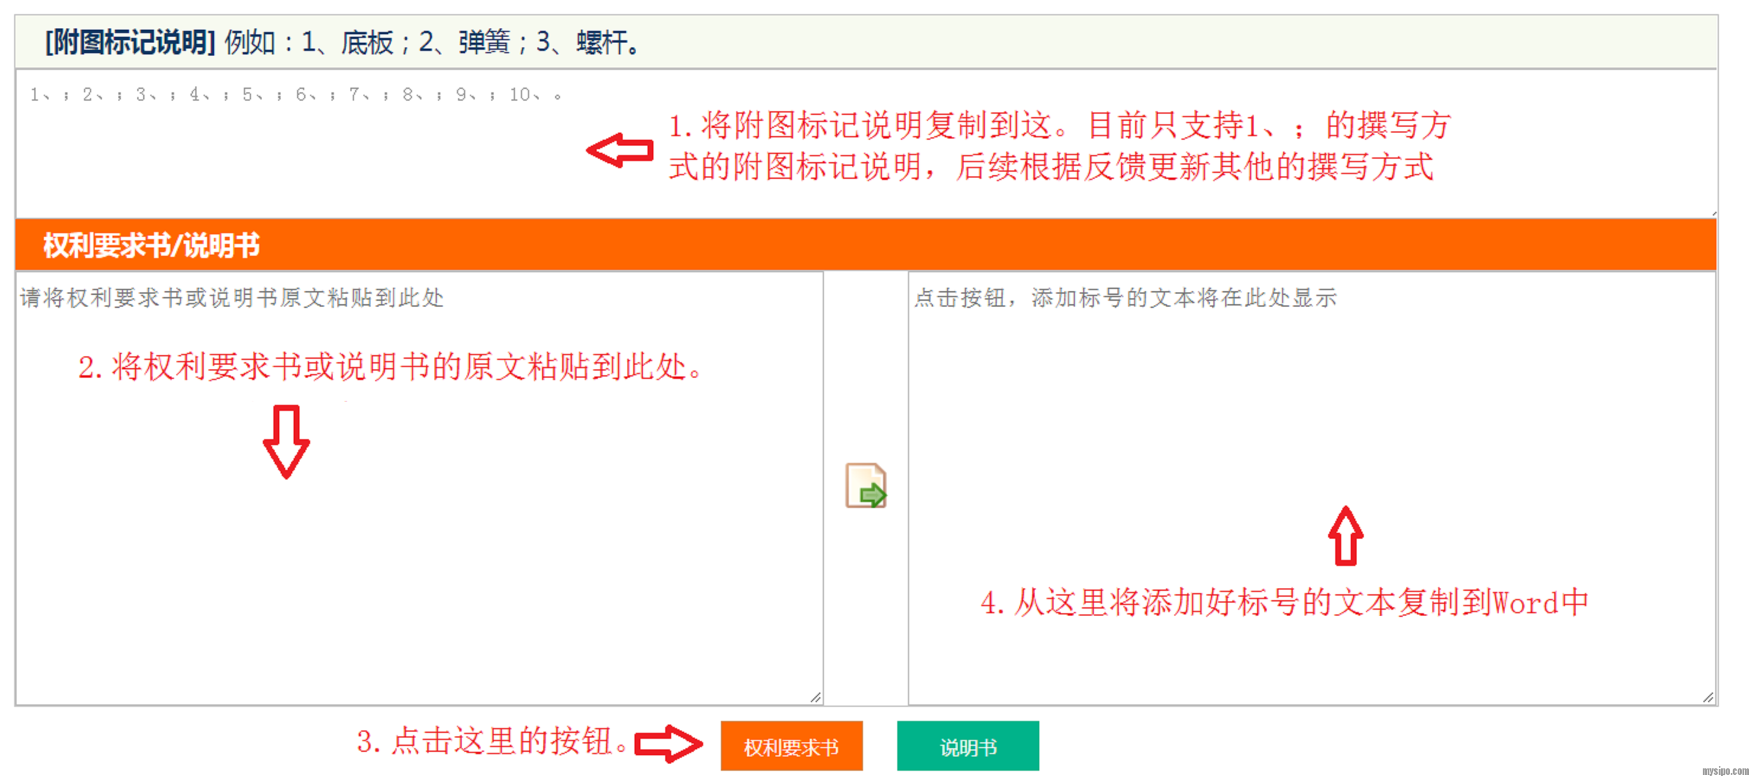Image resolution: width=1752 pixels, height=779 pixels.
Task: Click the resize grip of left textarea
Action: pyautogui.click(x=816, y=697)
